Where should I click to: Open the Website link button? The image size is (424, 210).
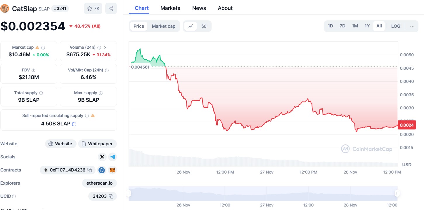(x=60, y=144)
